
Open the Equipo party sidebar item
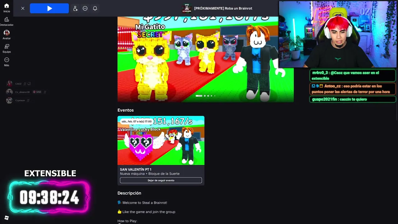pos(7,49)
